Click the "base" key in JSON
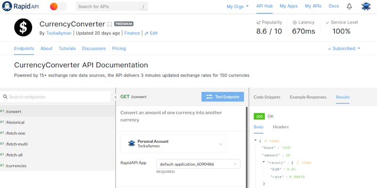This screenshot has height=188, width=377. tap(270, 148)
